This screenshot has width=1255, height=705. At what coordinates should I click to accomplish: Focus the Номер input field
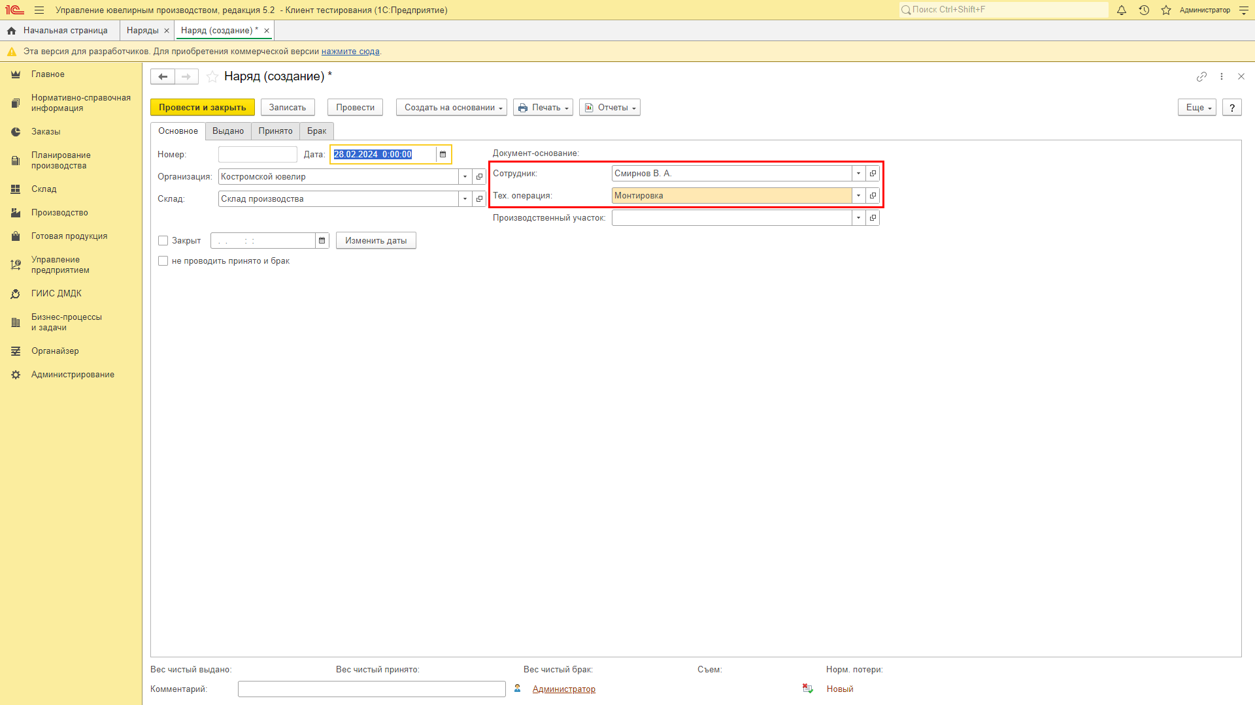(258, 155)
